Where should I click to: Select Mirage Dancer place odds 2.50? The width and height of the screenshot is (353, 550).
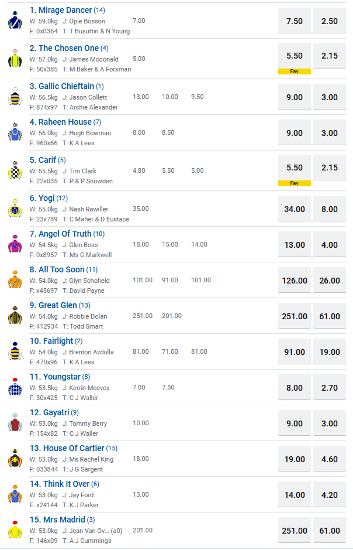pos(329,21)
